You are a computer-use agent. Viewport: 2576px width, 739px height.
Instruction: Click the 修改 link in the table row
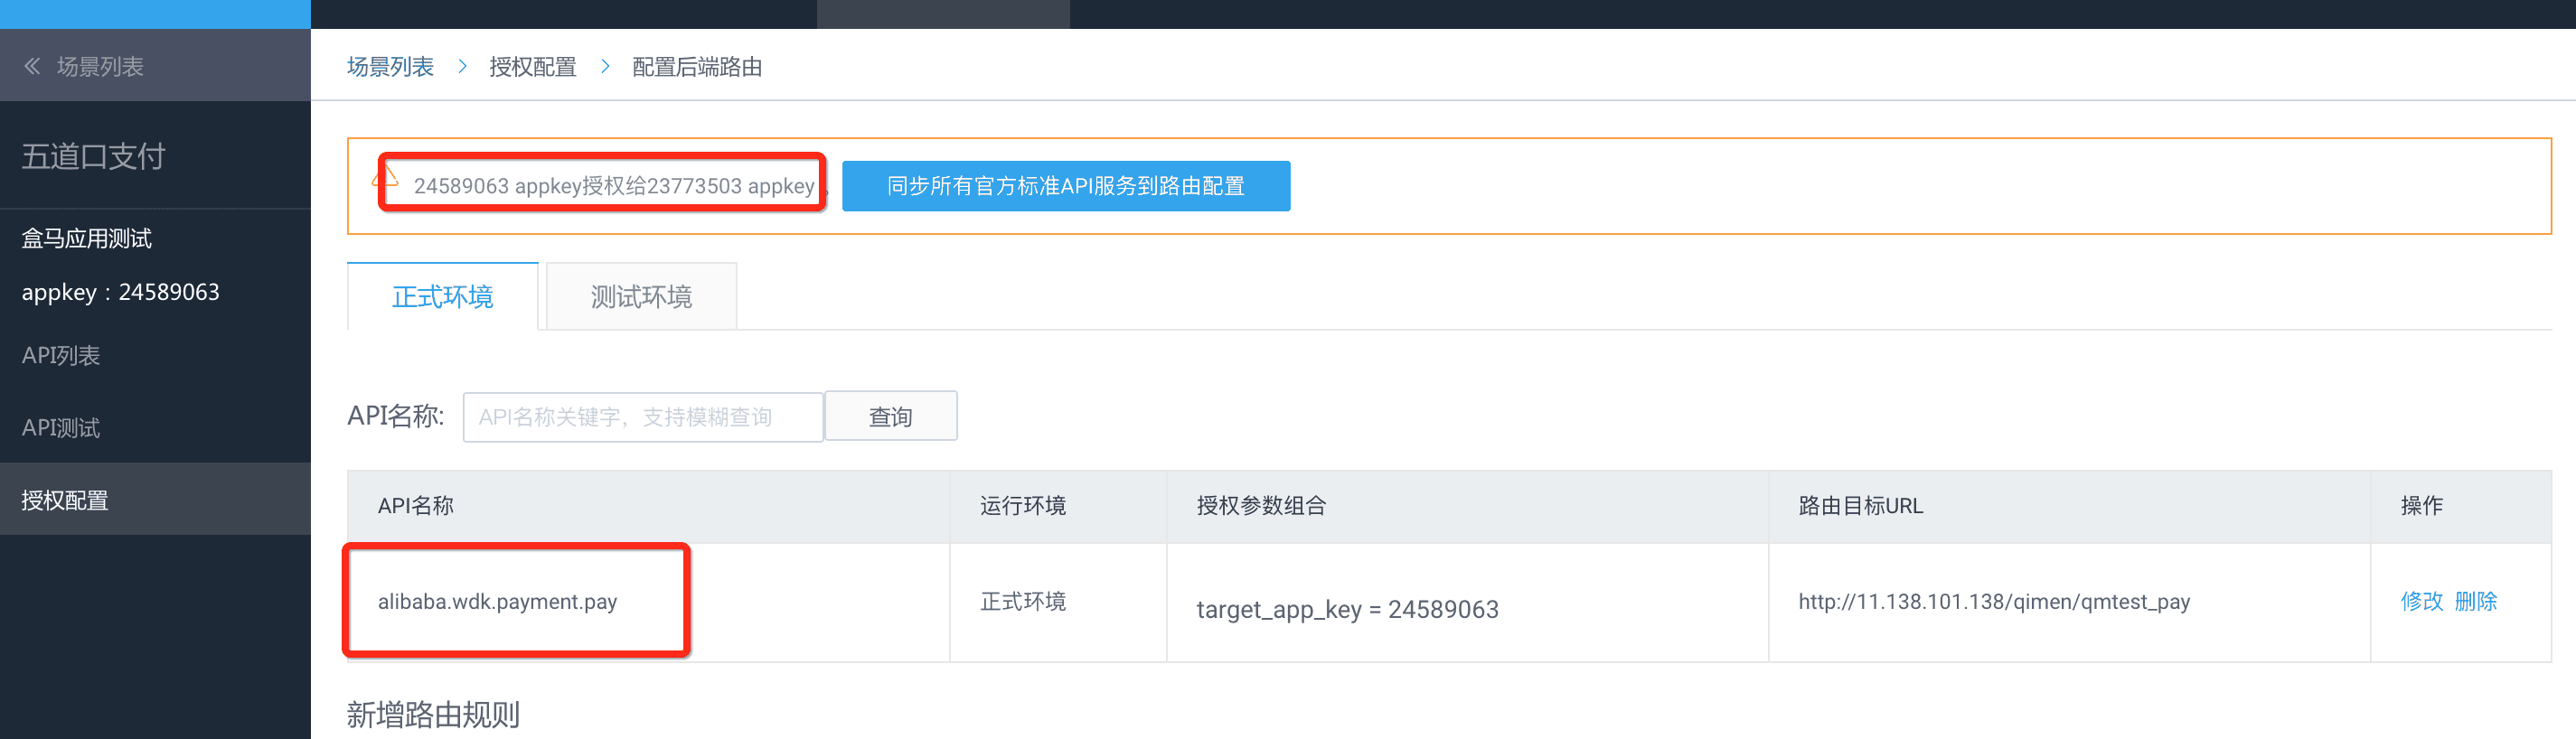point(2421,601)
